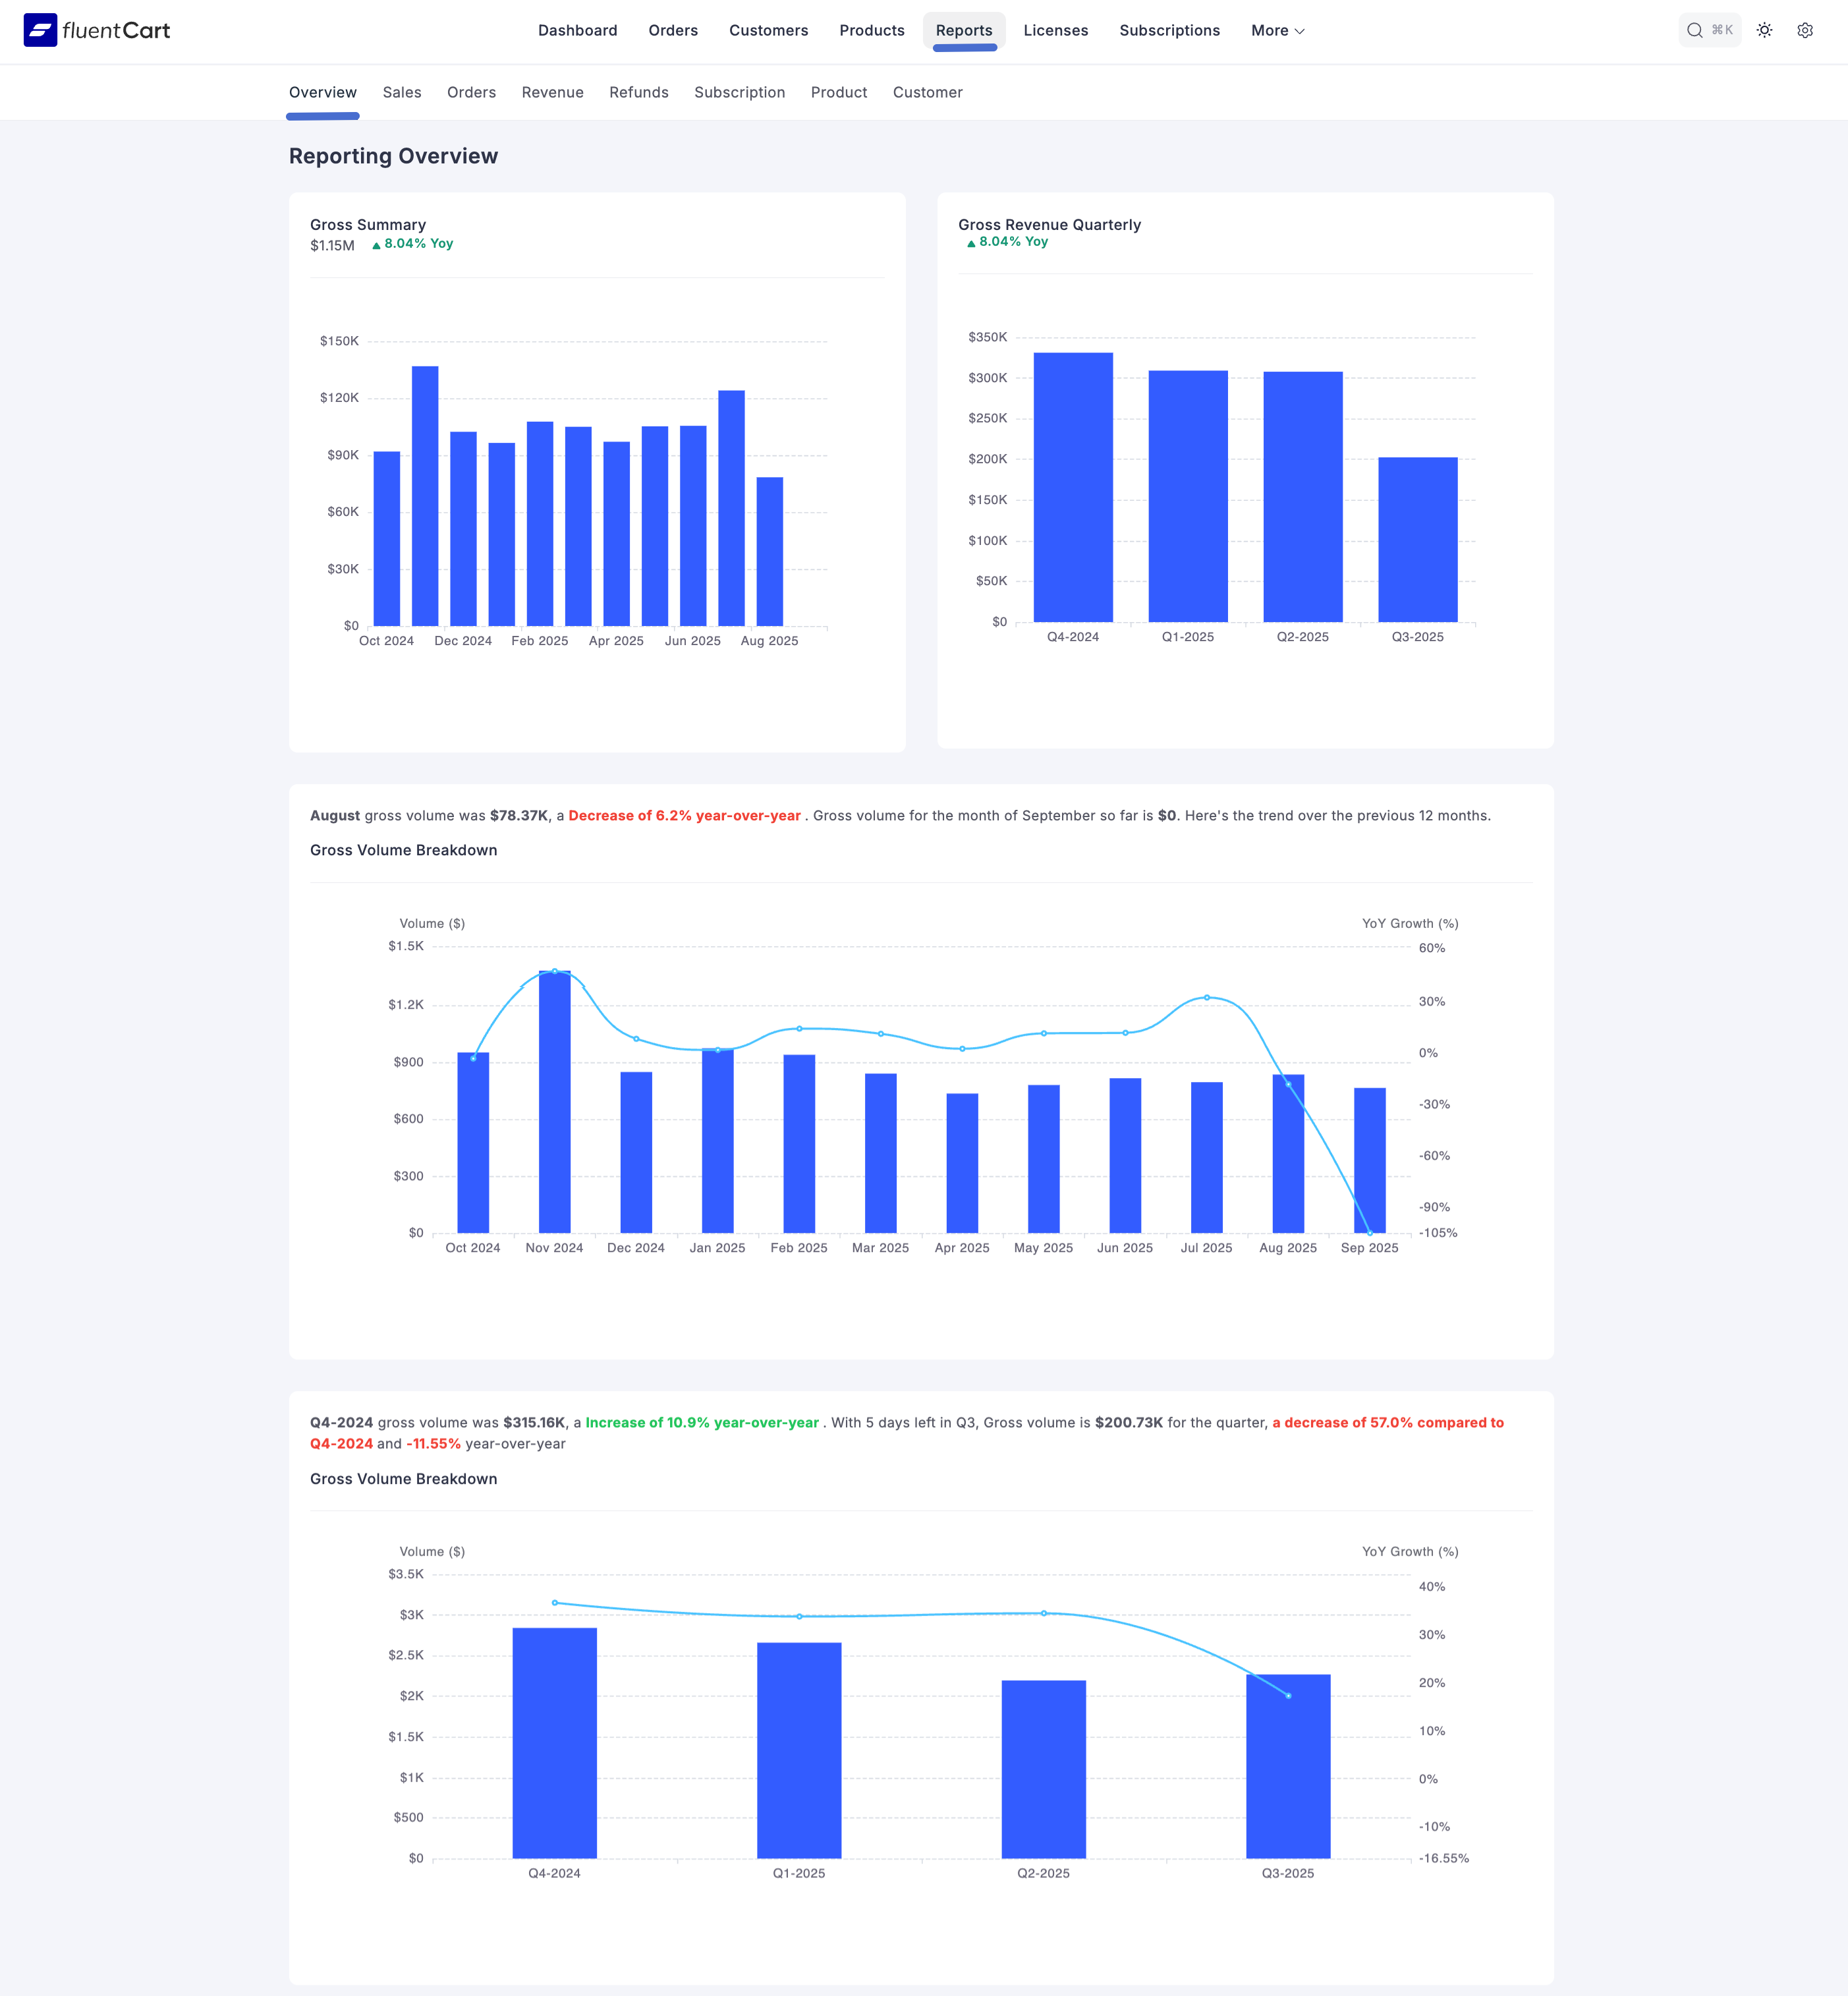1848x1996 pixels.
Task: Expand the More dropdown menu
Action: click(x=1277, y=30)
